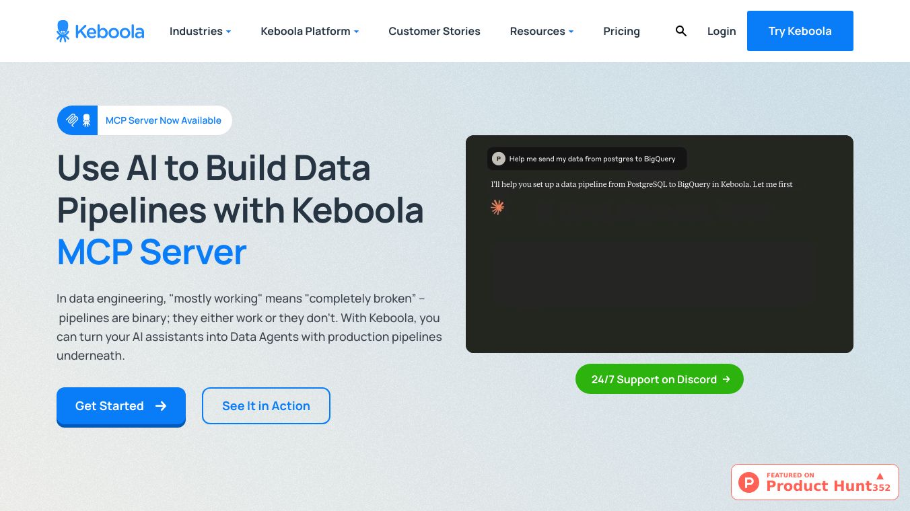Click See It in Action button
This screenshot has height=511, width=910.
pyautogui.click(x=266, y=406)
